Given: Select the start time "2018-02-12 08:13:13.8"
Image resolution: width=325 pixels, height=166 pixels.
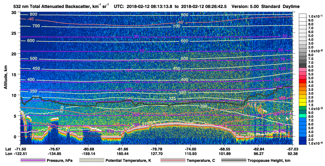Looking at the screenshot, I should (x=149, y=6).
